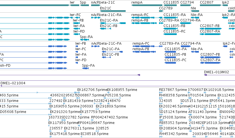This screenshot has width=235, height=138.
Task: Click the CG11835-PB protein label
Action: point(175,55)
